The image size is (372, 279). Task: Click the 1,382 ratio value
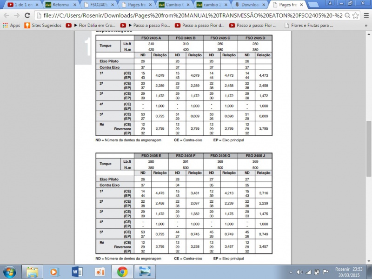(195, 214)
